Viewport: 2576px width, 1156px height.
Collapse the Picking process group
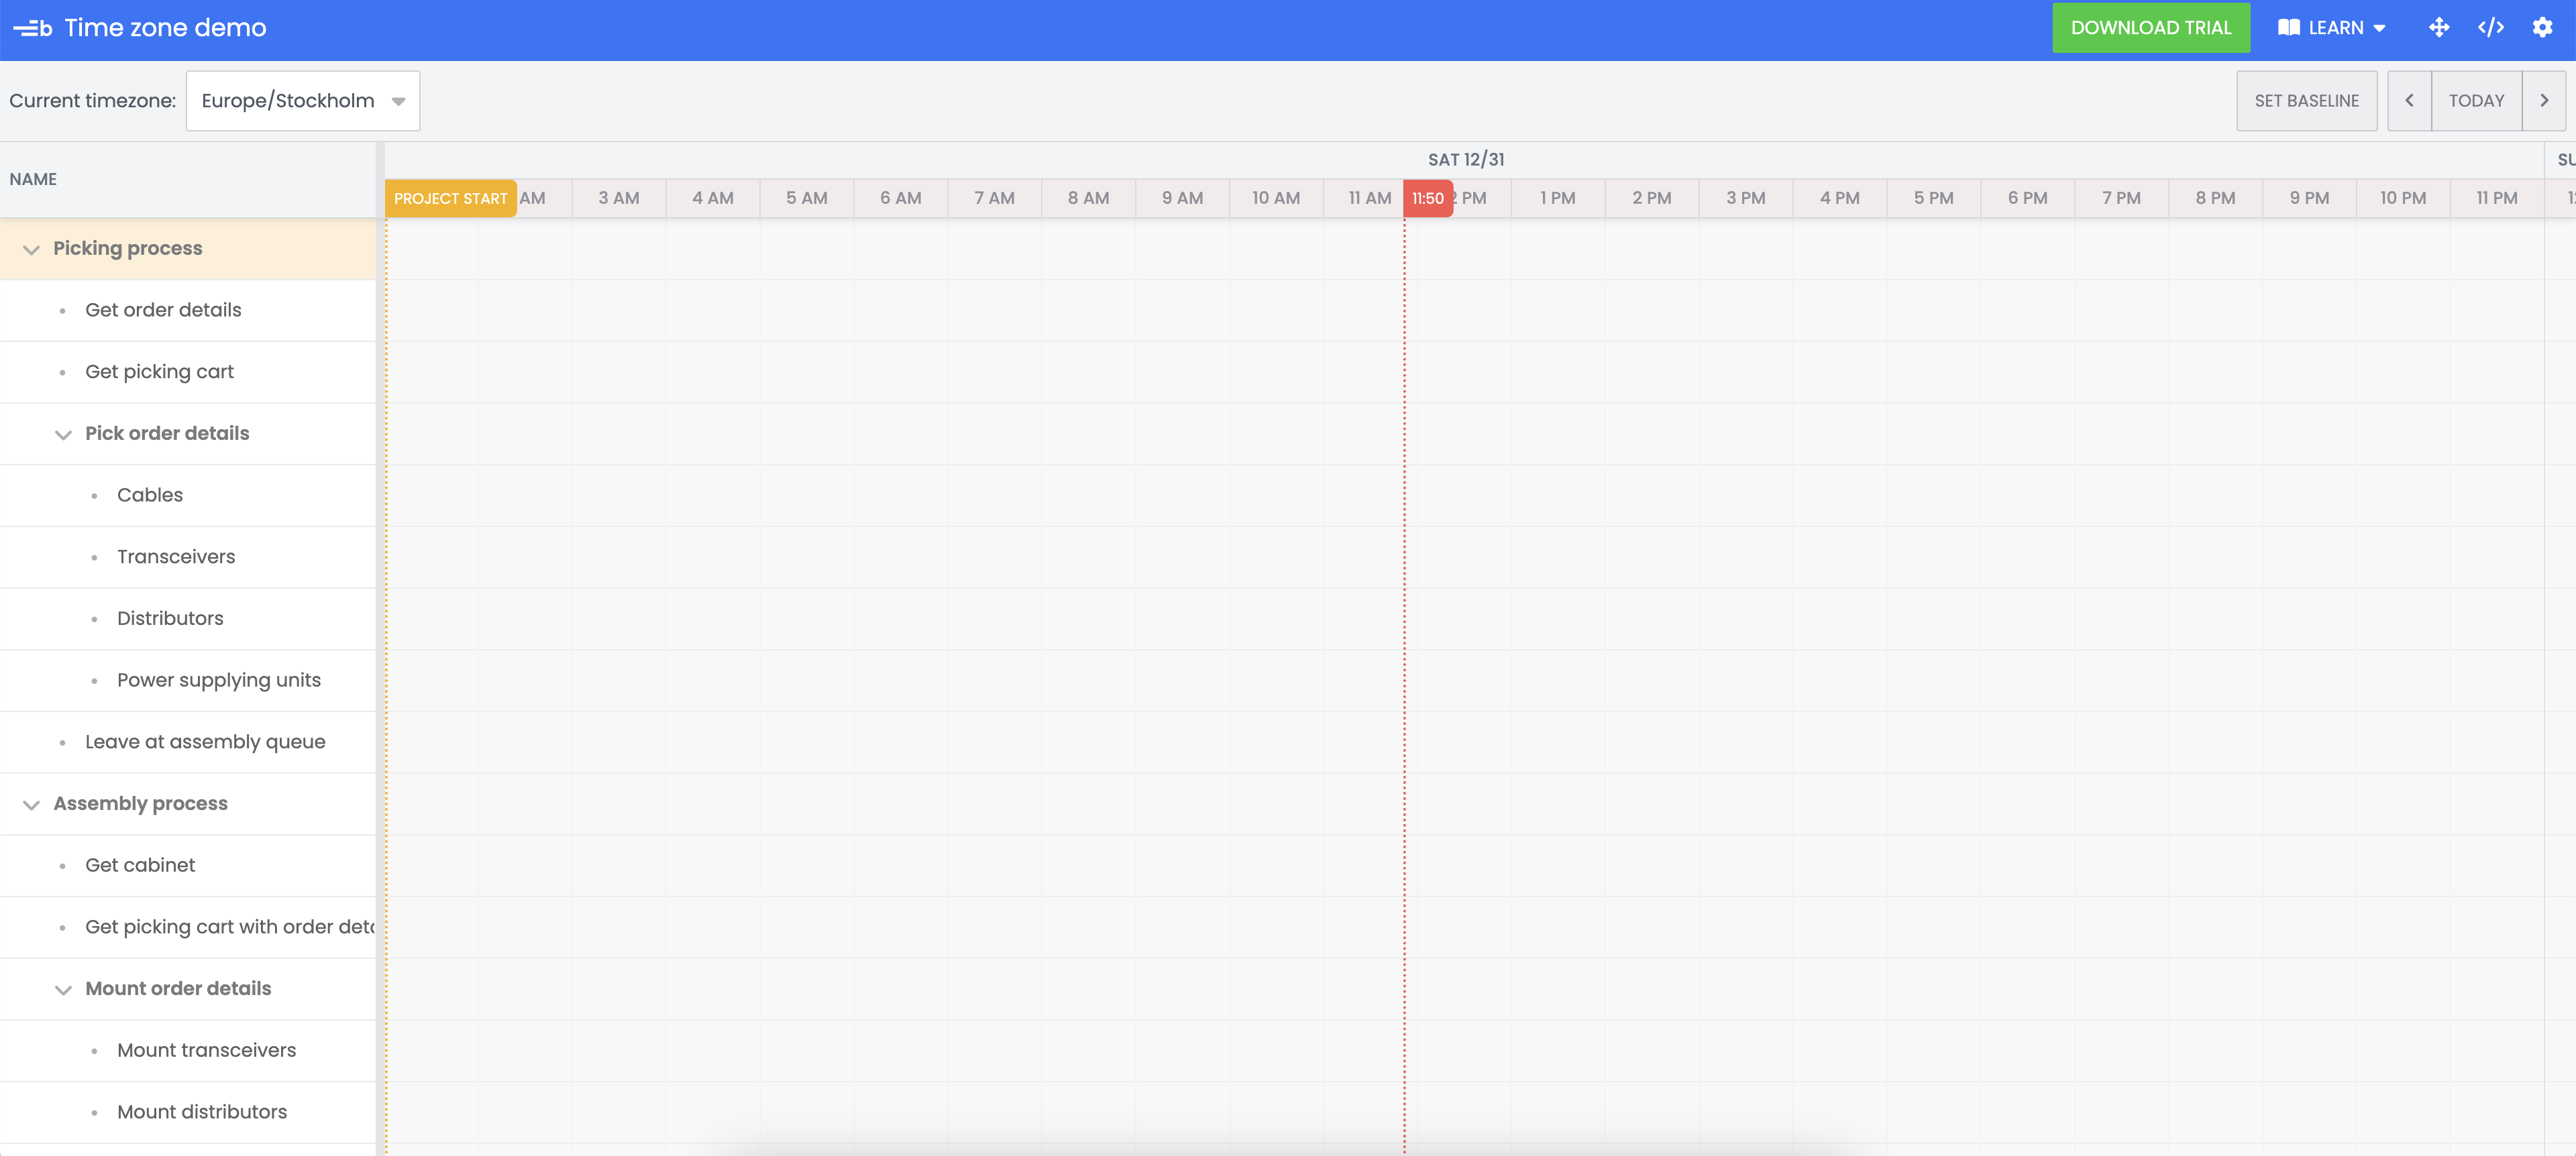31,249
